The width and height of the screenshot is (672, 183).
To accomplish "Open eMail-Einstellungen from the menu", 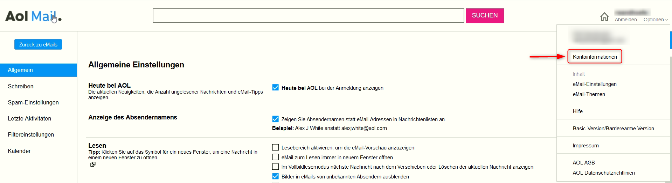I will click(595, 84).
